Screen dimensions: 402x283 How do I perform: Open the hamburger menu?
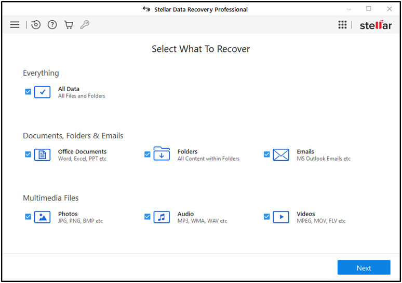tap(15, 25)
